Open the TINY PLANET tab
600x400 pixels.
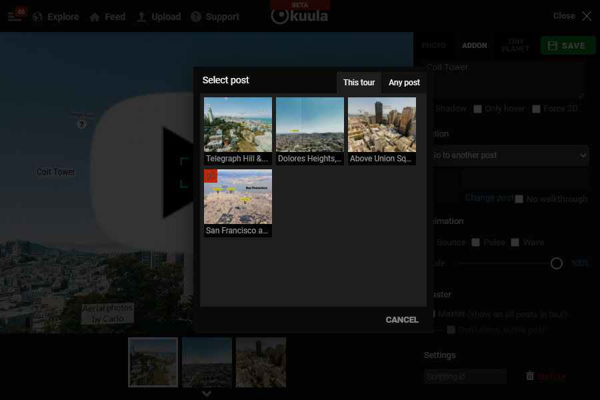point(515,45)
